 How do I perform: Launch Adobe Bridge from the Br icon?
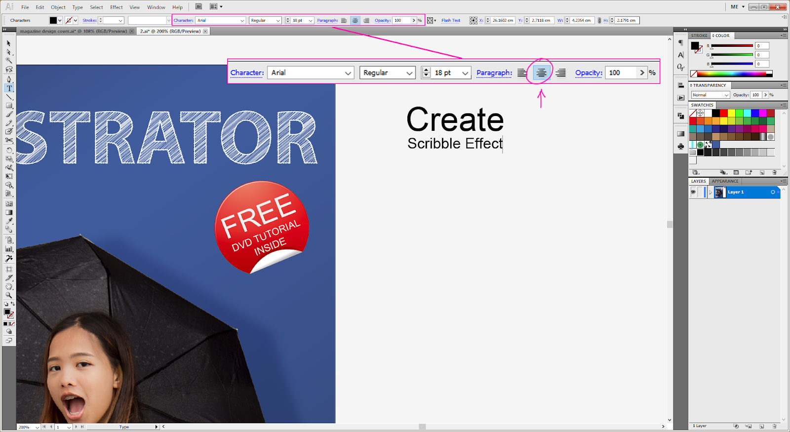198,7
